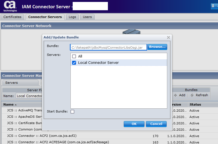The width and height of the screenshot is (218, 144).
Task: Click the IAM Connector Server heading
Action: click(46, 7)
